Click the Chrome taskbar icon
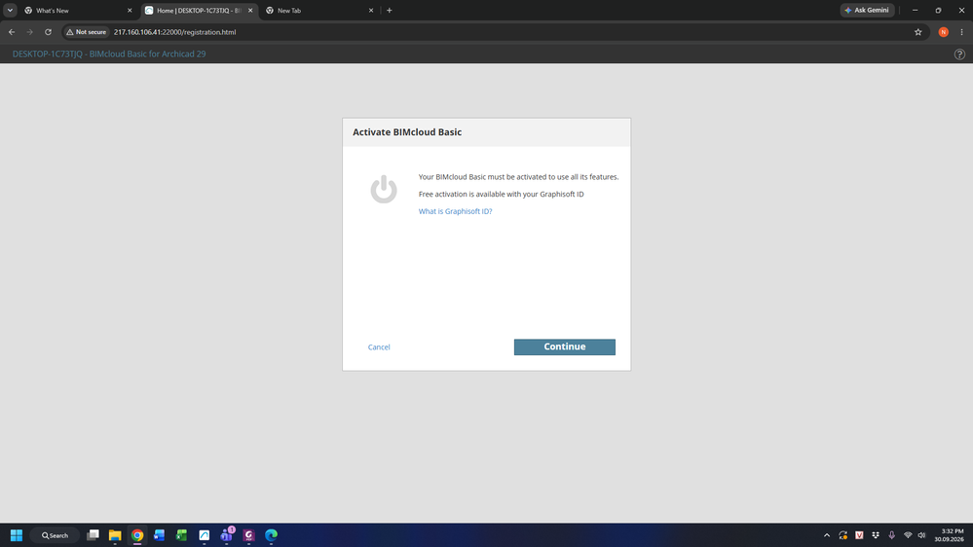 137,535
